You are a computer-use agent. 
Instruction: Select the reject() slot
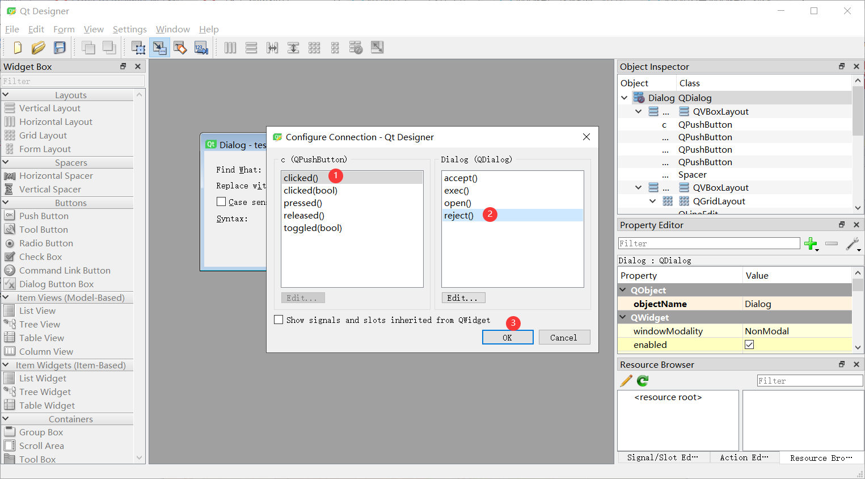pos(513,215)
